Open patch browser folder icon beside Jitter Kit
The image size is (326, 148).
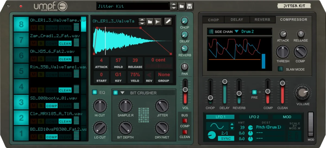pos(181,6)
